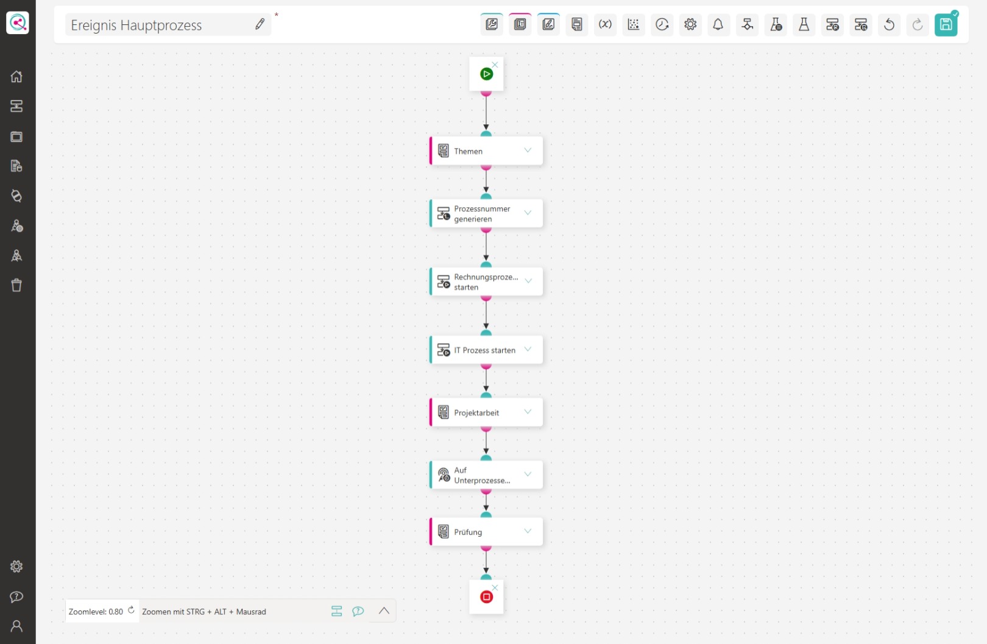
Task: Click the signature edit tab in toolbar
Action: (548, 24)
